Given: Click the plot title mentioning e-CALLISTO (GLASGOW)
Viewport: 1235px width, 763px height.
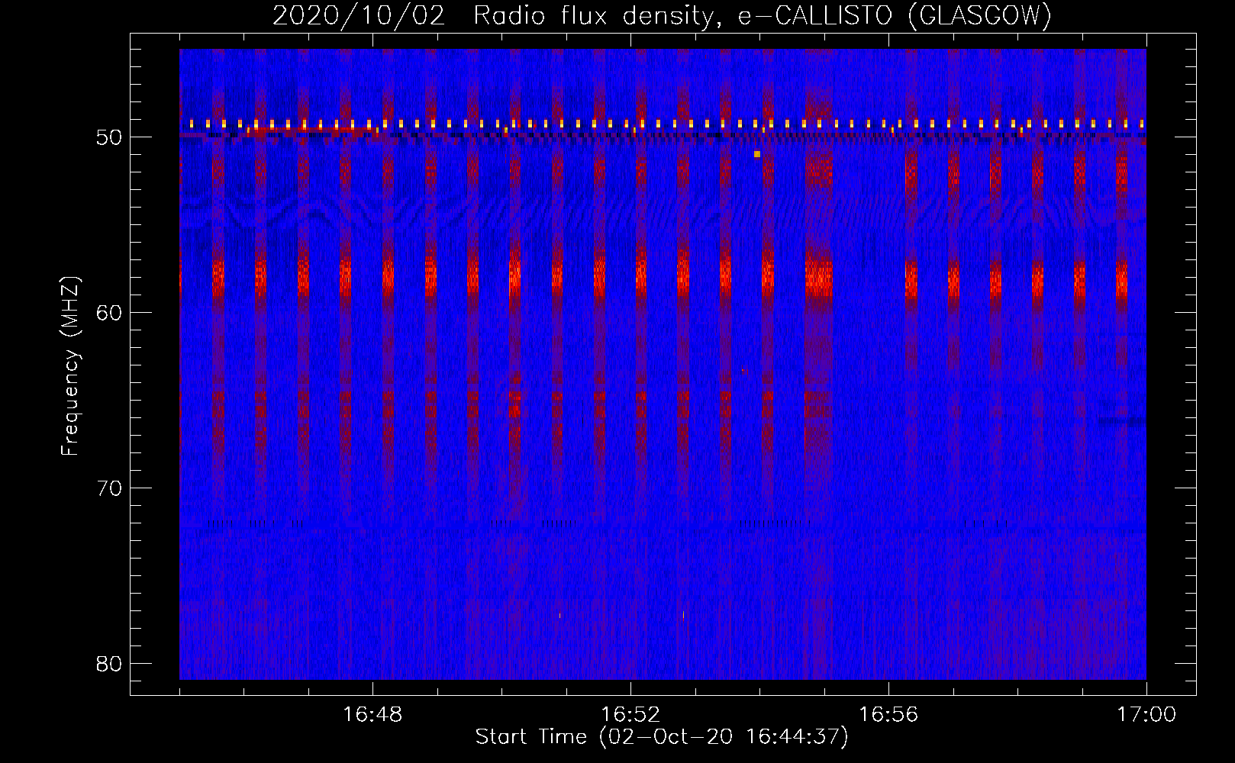Looking at the screenshot, I should pyautogui.click(x=662, y=15).
